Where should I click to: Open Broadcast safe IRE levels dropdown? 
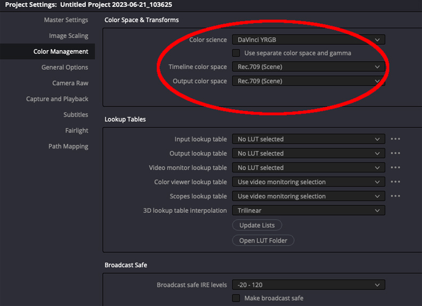[x=309, y=285]
